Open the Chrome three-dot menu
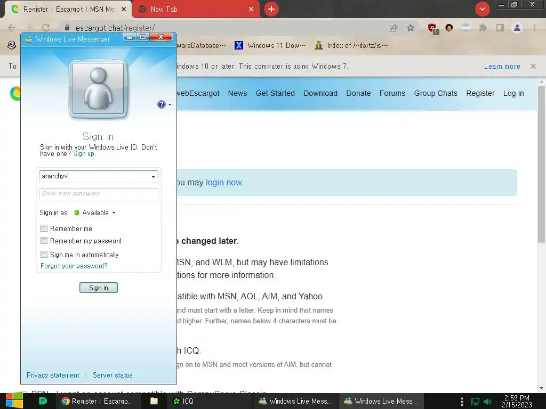Image resolution: width=546 pixels, height=409 pixels. pos(534,28)
